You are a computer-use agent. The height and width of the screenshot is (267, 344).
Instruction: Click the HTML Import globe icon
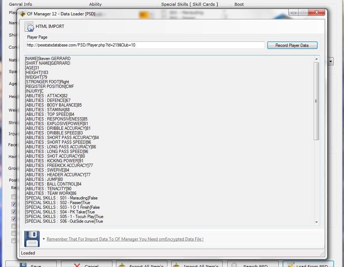click(30, 26)
